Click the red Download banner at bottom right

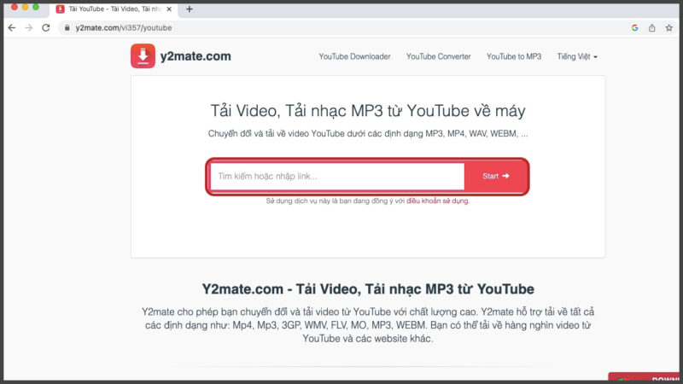645,378
